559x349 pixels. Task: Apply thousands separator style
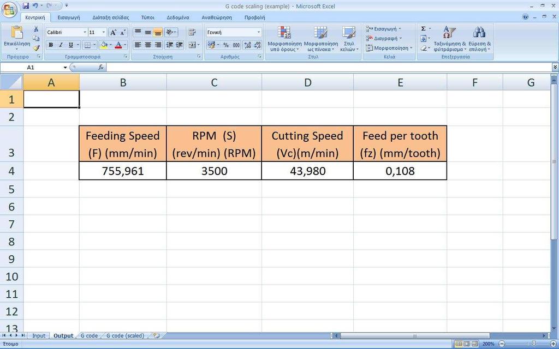pos(236,45)
